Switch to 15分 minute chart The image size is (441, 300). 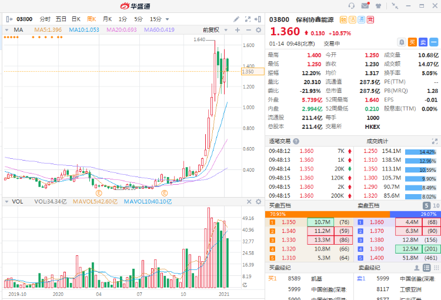click(x=156, y=19)
